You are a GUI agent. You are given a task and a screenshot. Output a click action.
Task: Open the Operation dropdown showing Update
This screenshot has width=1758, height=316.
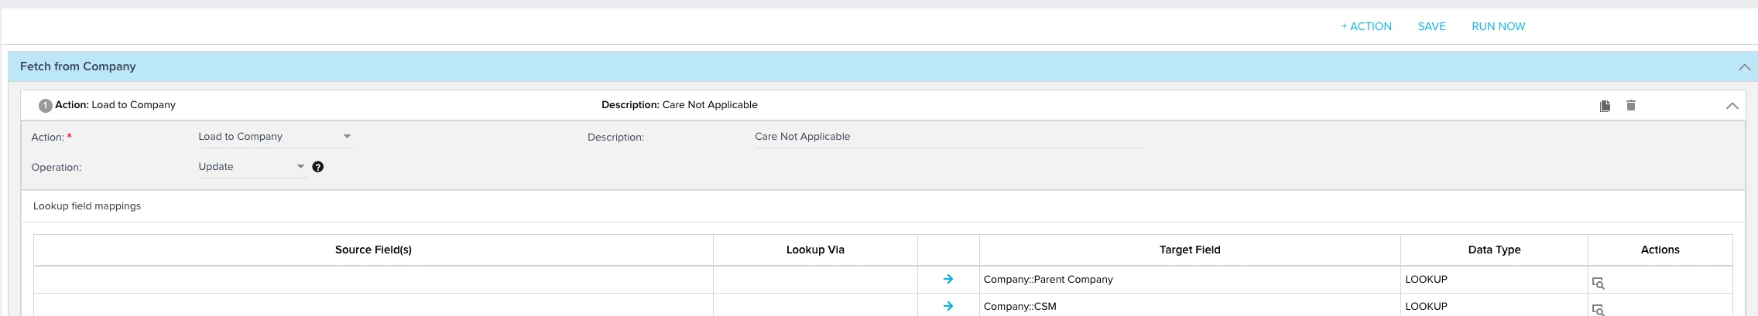pos(252,167)
